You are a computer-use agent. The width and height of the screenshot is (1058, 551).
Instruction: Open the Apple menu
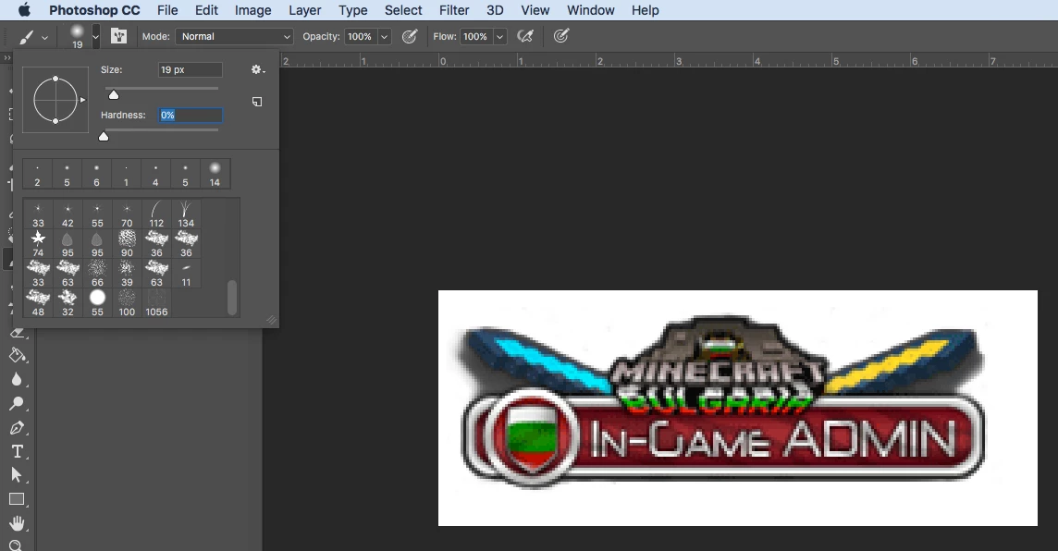click(24, 10)
